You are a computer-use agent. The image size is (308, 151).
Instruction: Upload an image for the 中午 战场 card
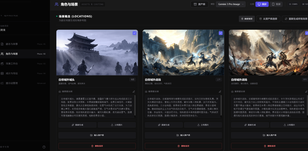[x=289, y=125]
